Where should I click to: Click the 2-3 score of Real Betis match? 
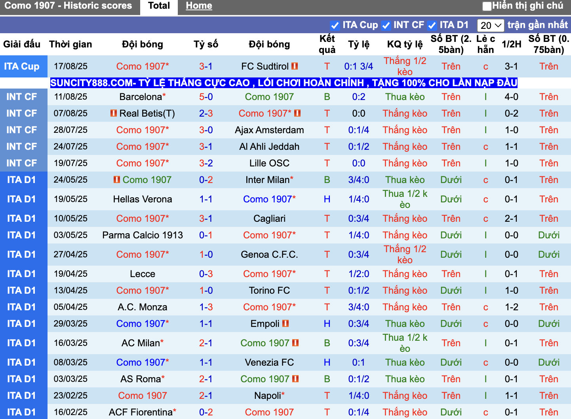[206, 113]
